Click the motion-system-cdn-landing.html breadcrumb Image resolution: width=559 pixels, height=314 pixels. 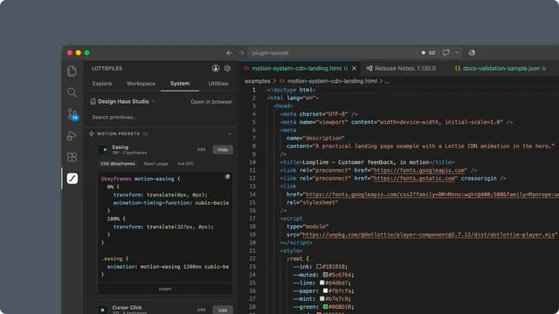point(332,81)
